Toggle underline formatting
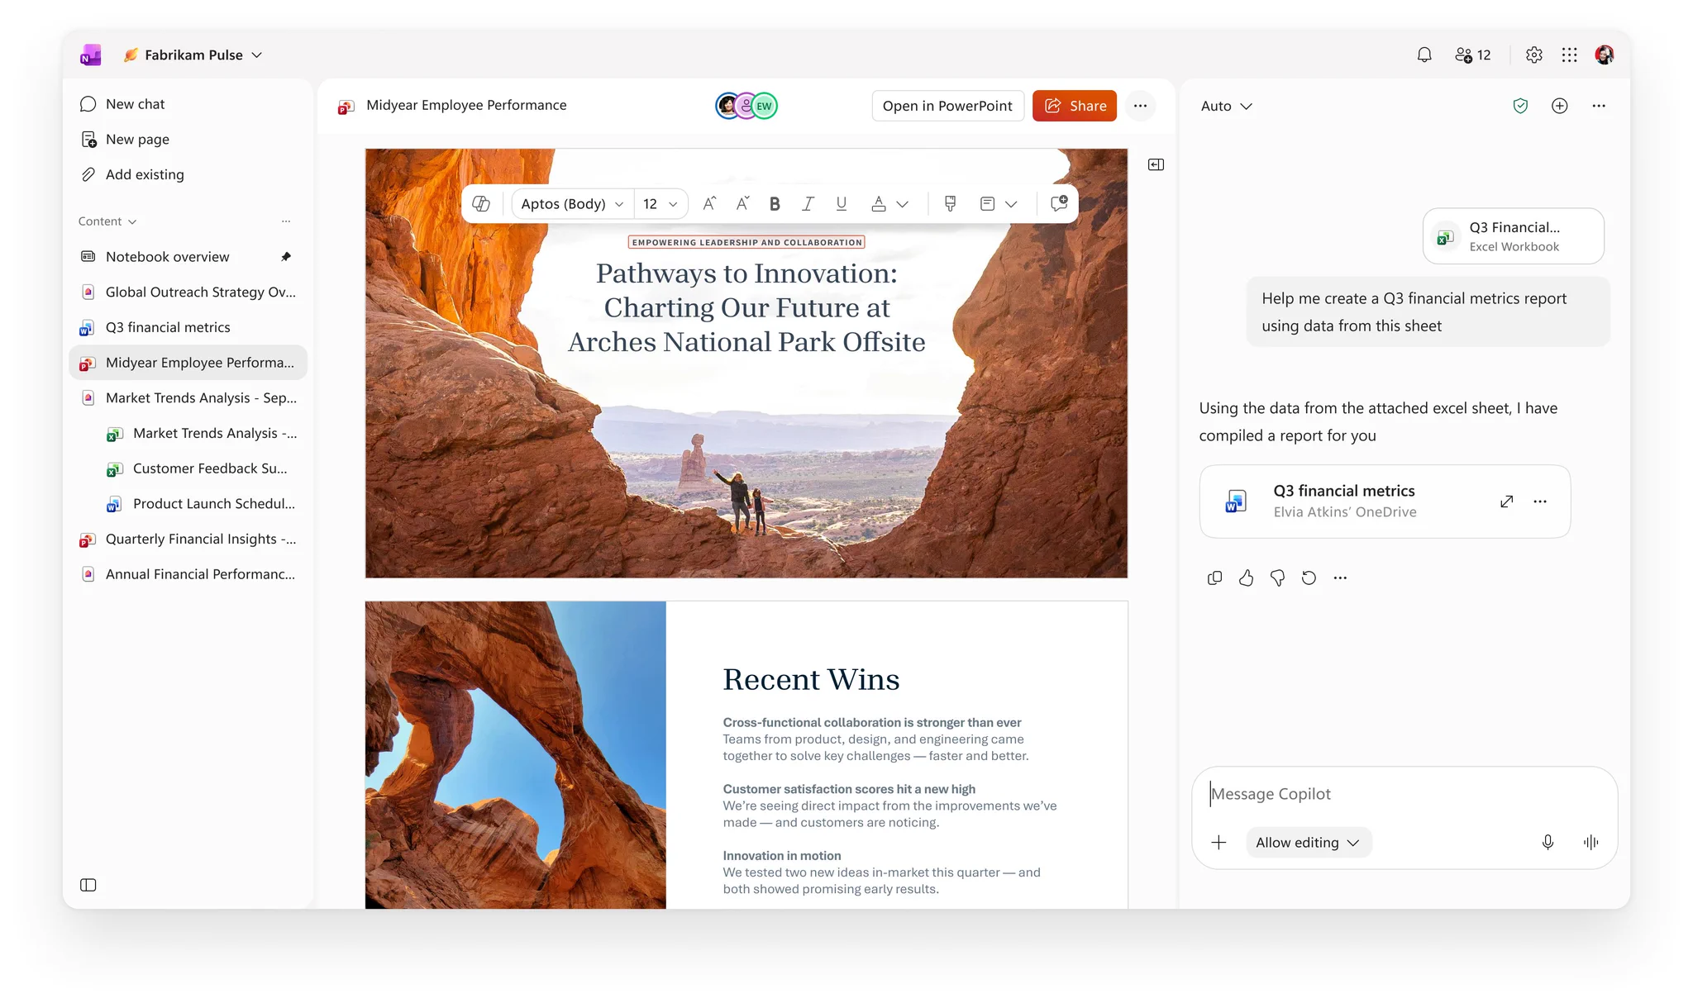 841,203
